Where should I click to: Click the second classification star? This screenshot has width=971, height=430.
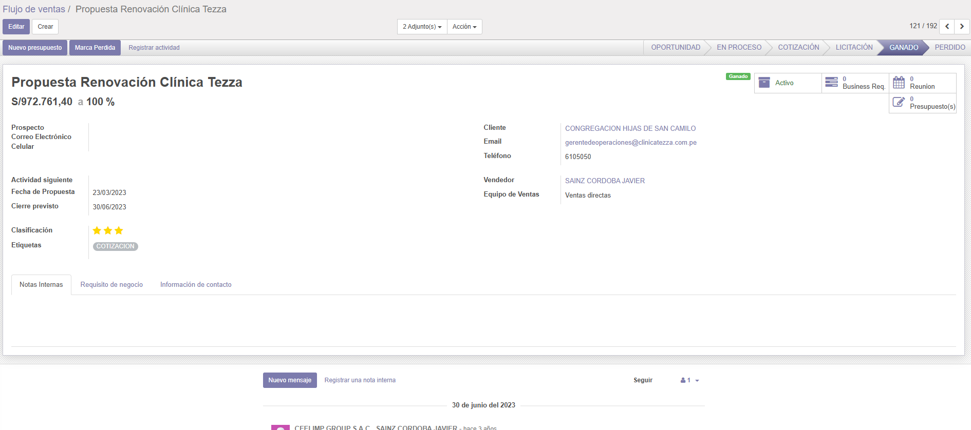click(x=108, y=230)
